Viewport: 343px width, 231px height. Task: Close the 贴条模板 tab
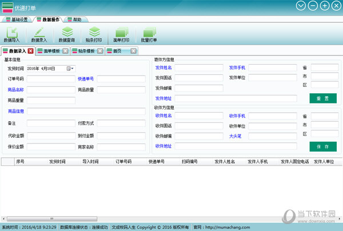click(100, 51)
